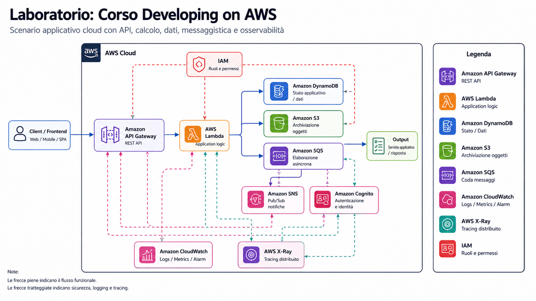Click the "Stato / Dati" legend description

click(475, 131)
